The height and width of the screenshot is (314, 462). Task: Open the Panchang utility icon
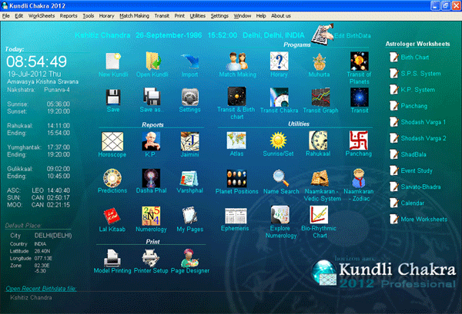359,140
